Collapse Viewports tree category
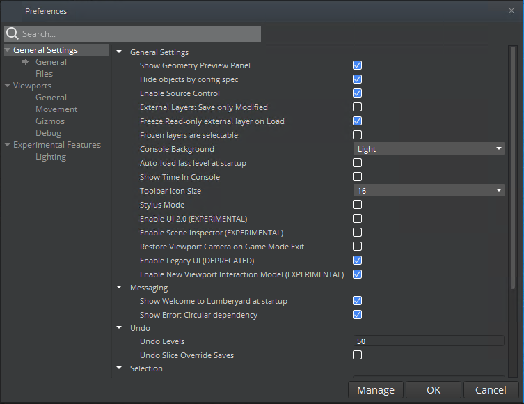Viewport: 524px width, 404px height. [8, 86]
